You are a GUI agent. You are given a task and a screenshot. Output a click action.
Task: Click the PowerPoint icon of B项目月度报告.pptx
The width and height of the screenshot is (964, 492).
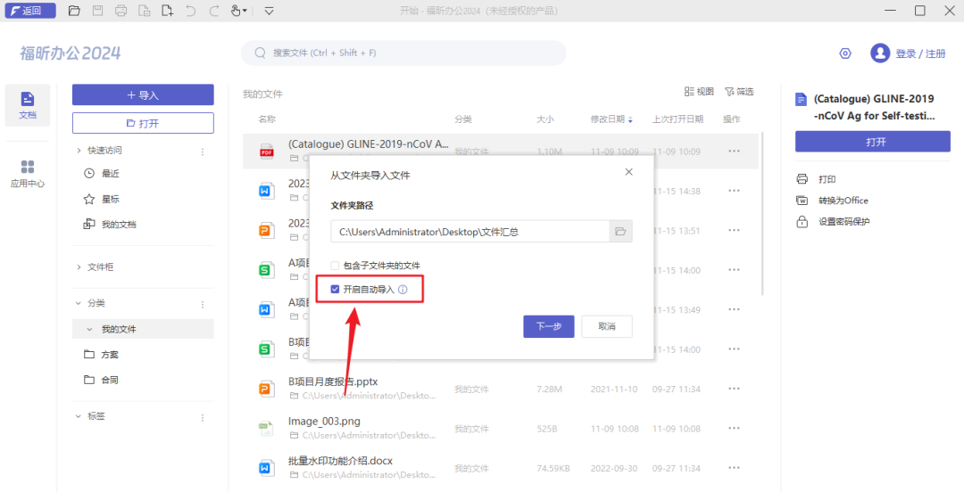266,389
